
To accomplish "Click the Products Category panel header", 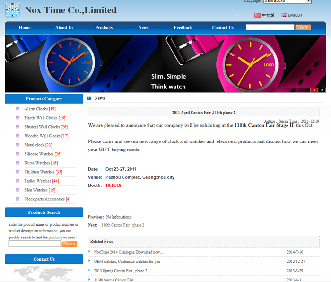I will [44, 98].
